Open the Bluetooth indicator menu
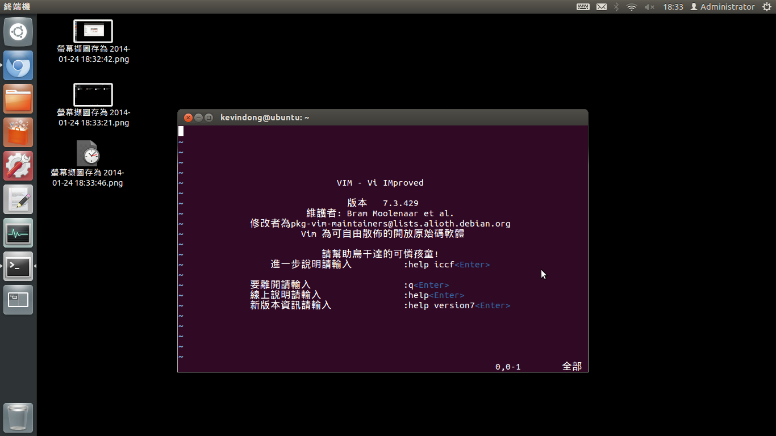 pos(616,7)
